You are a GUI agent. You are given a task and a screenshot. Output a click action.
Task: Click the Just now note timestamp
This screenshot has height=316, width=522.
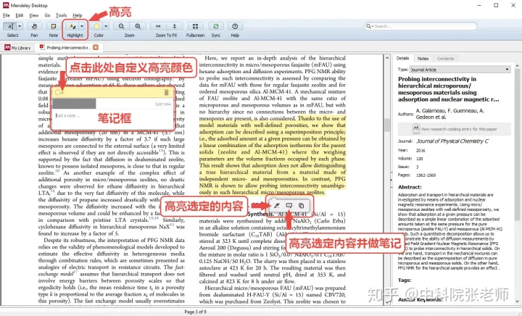point(163,104)
